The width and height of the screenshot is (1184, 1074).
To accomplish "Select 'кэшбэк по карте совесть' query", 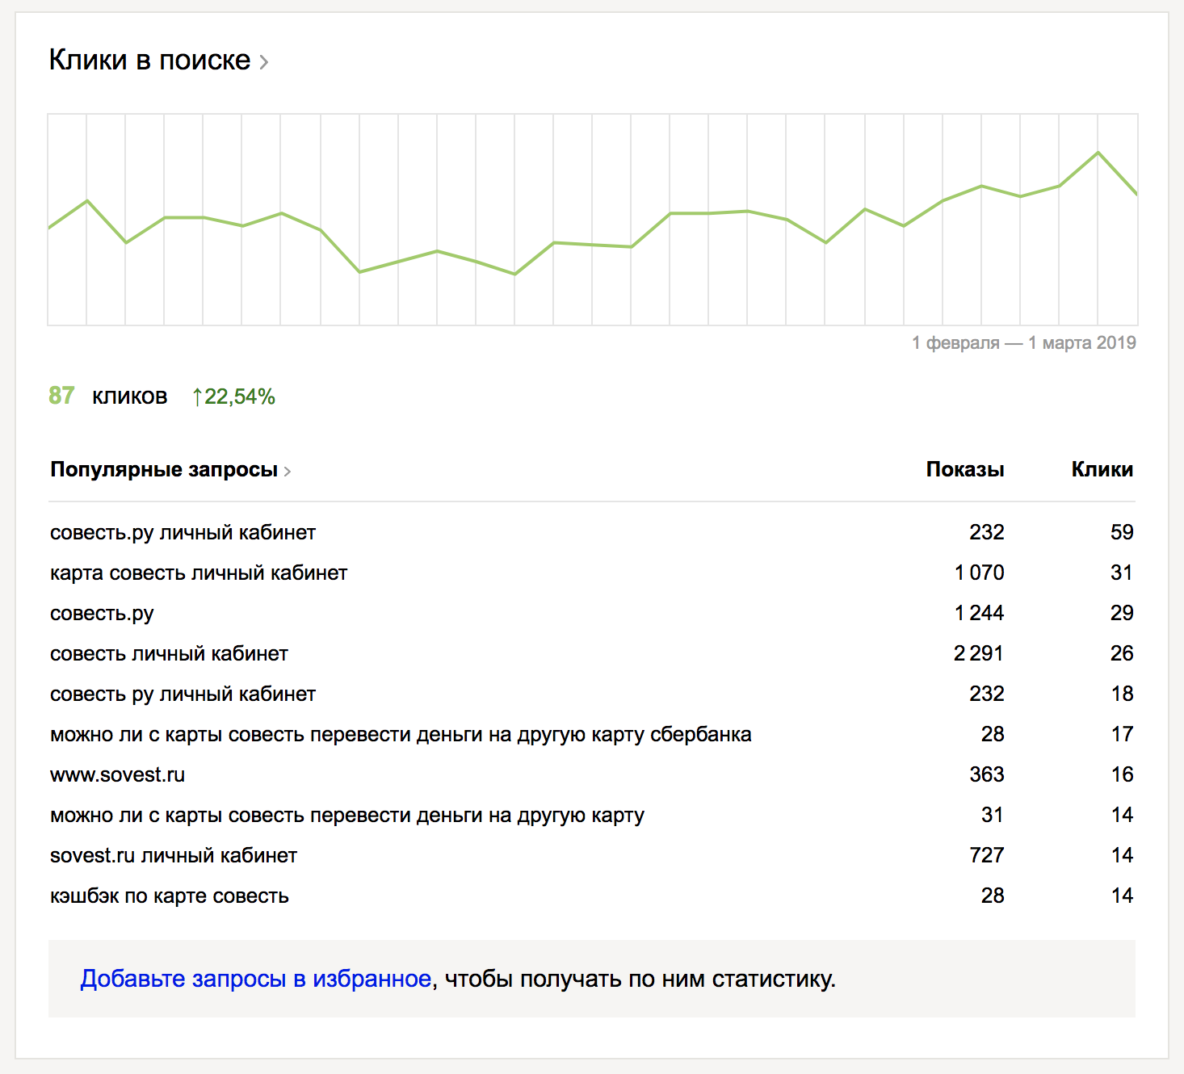I will (x=170, y=896).
